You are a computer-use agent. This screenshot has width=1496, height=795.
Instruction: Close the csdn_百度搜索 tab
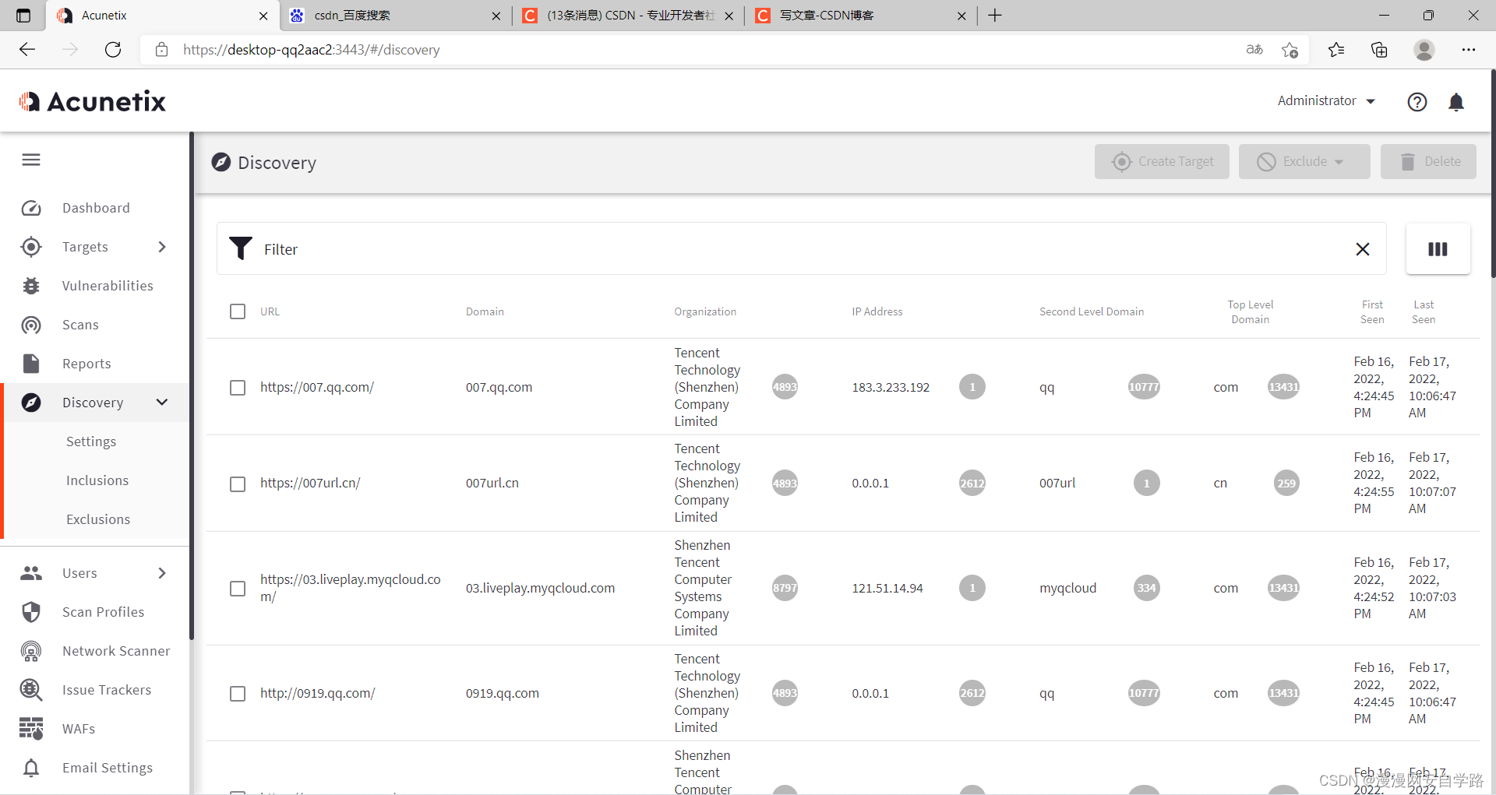pos(496,16)
